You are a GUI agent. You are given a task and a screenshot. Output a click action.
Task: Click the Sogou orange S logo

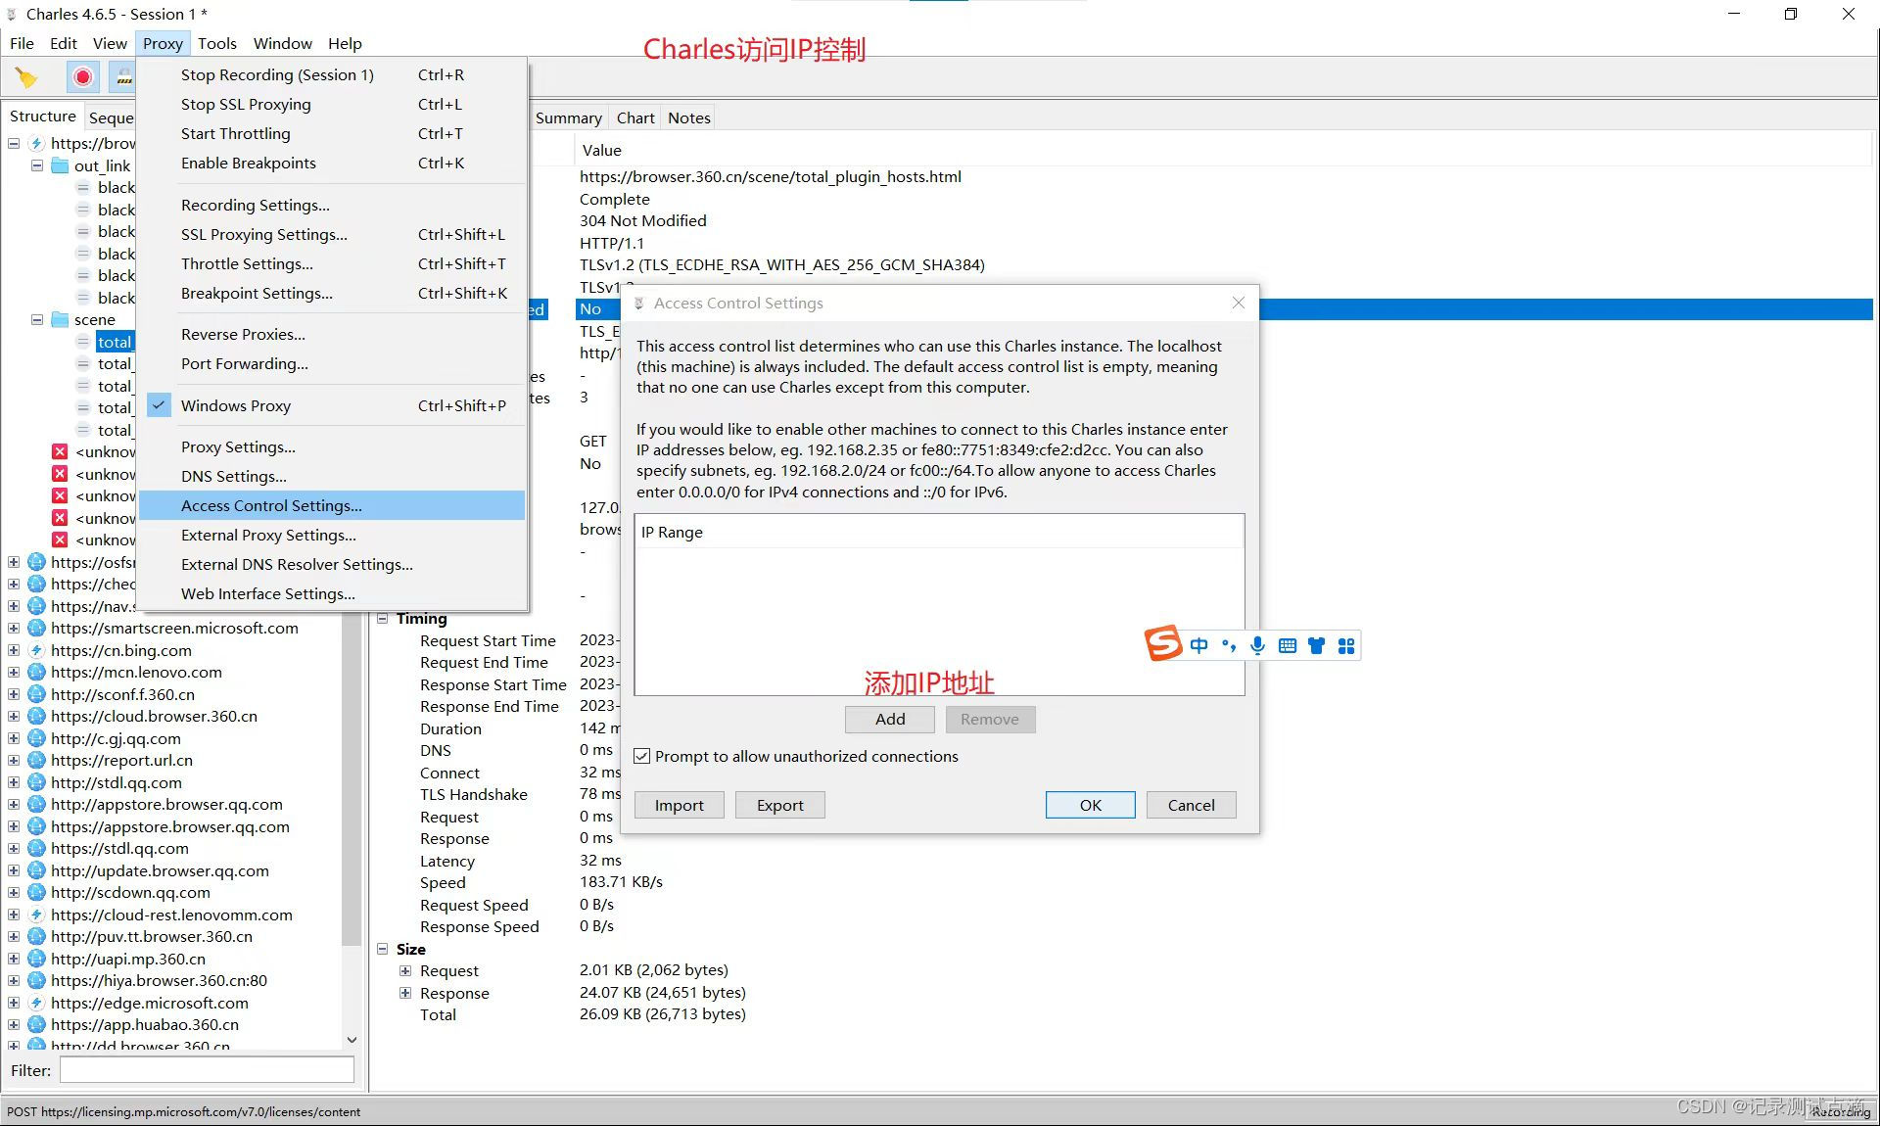(1163, 643)
